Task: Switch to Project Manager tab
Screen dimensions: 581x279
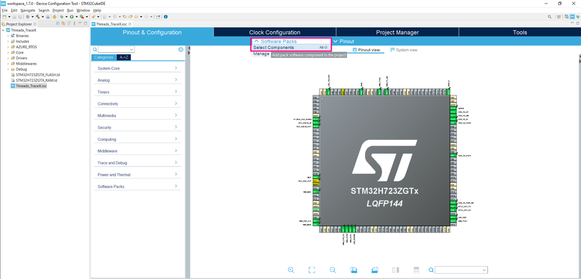Action: pyautogui.click(x=397, y=32)
